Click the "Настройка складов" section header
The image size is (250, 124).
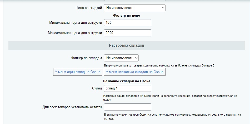point(126,45)
